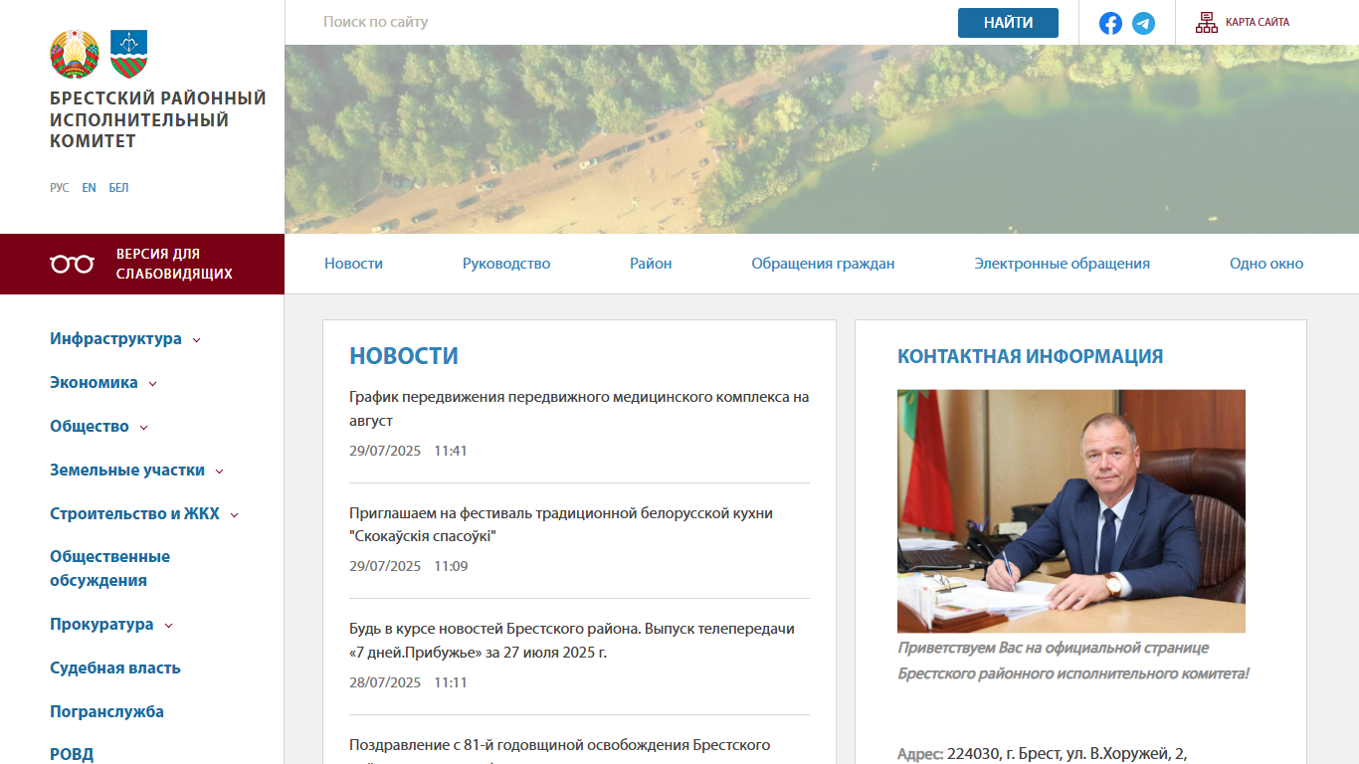1359x764 pixels.
Task: Click the aerial lake banner image
Action: point(822,139)
